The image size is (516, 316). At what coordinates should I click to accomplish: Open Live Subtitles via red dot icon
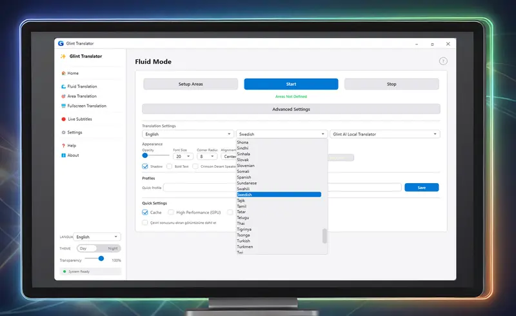pyautogui.click(x=63, y=119)
